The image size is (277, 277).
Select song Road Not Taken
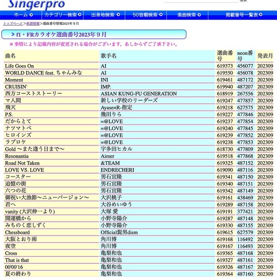tap(23, 163)
